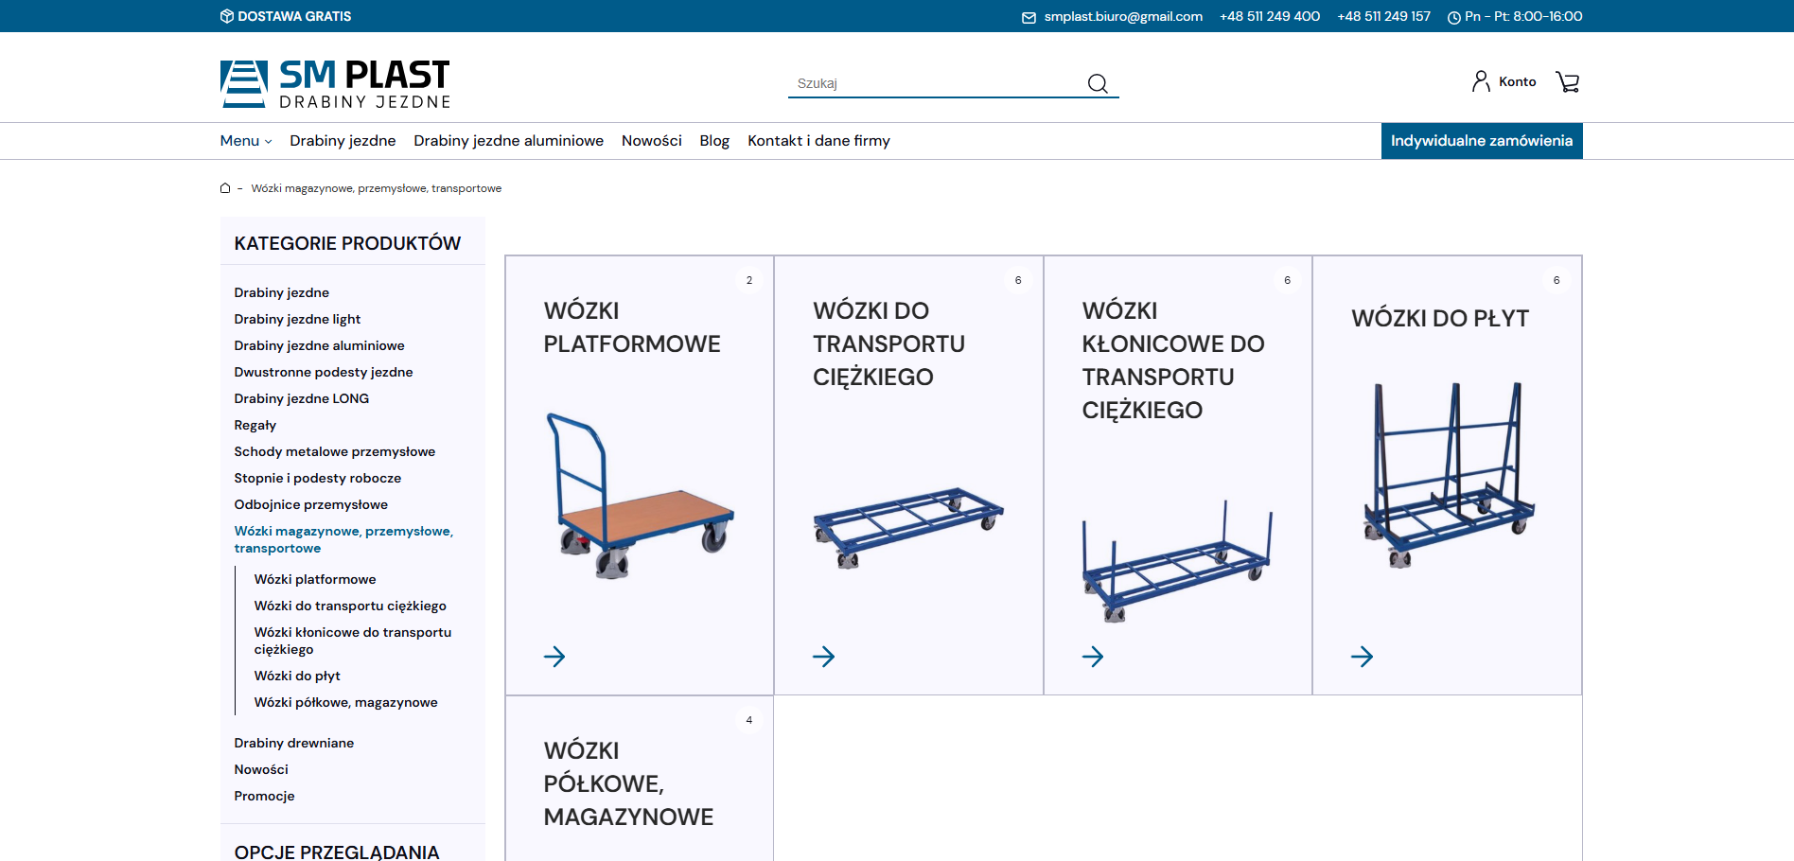Screen dimensions: 1794x861
Task: Click the envelope icon next to the email
Action: tap(1028, 16)
